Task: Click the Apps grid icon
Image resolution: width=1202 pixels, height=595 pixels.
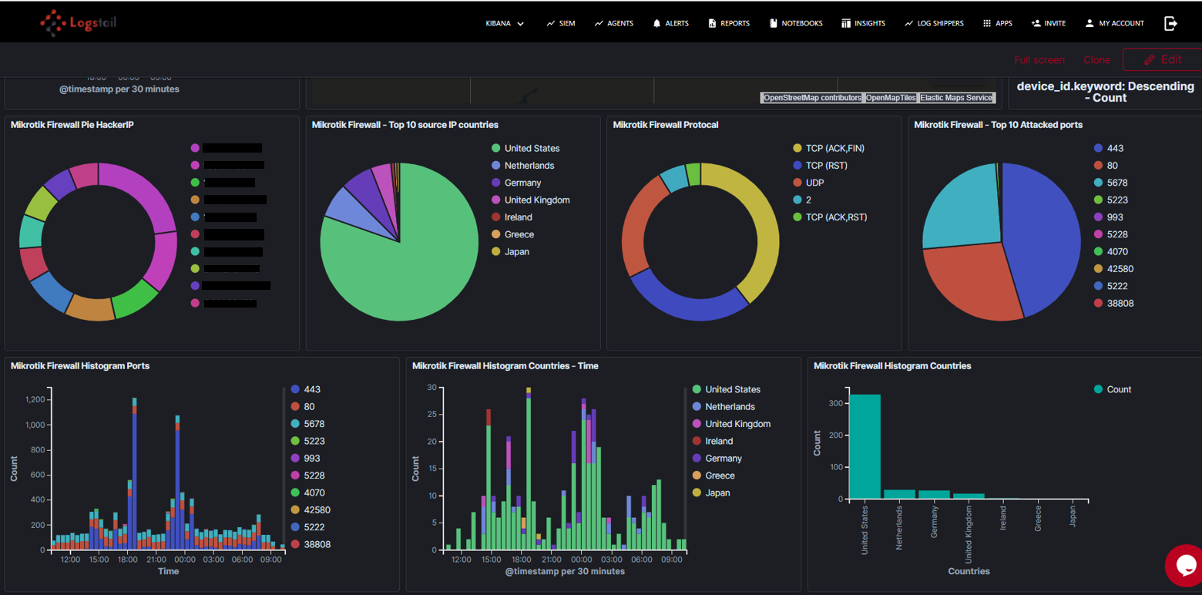Action: point(987,24)
